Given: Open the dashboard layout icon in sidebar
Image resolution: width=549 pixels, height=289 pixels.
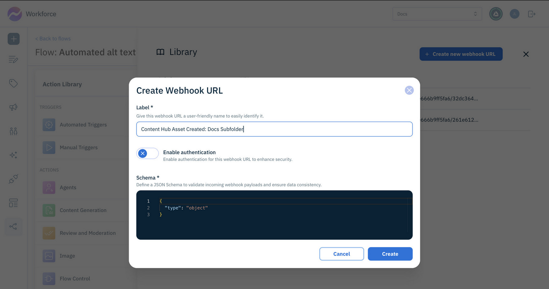Looking at the screenshot, I should [x=13, y=203].
